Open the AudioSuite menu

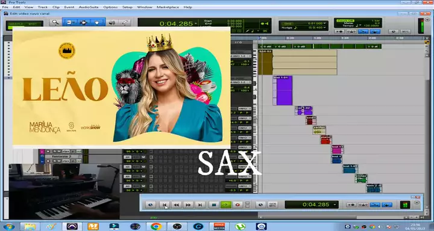pos(88,7)
